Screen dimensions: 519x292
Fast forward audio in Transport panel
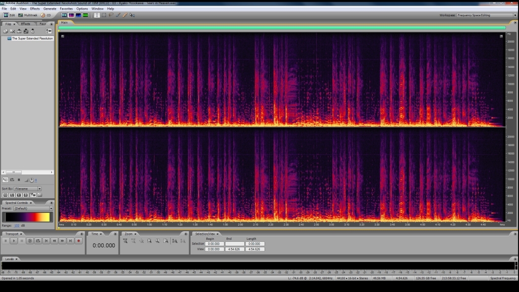[x=62, y=241]
